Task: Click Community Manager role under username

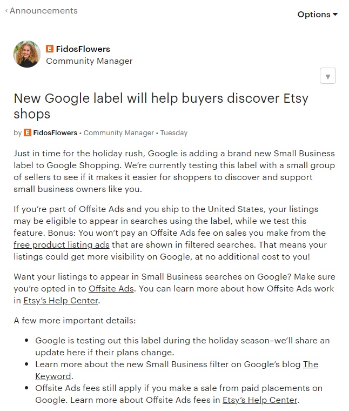Action: pos(89,61)
